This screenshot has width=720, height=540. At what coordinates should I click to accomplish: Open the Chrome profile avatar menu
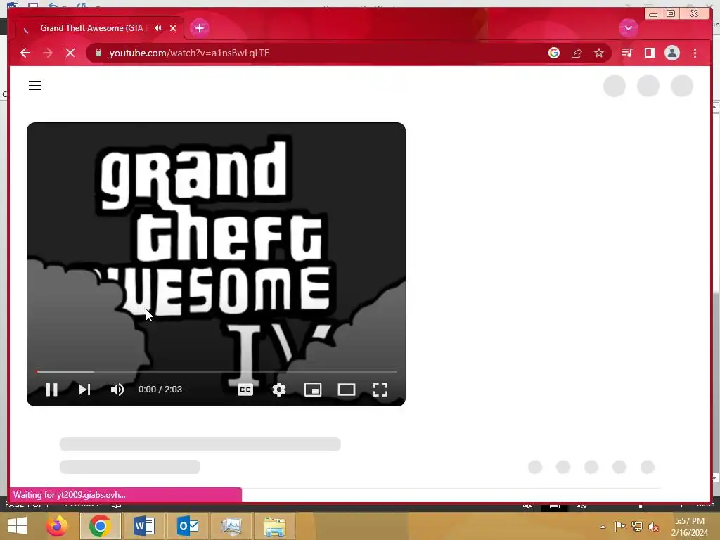click(671, 53)
